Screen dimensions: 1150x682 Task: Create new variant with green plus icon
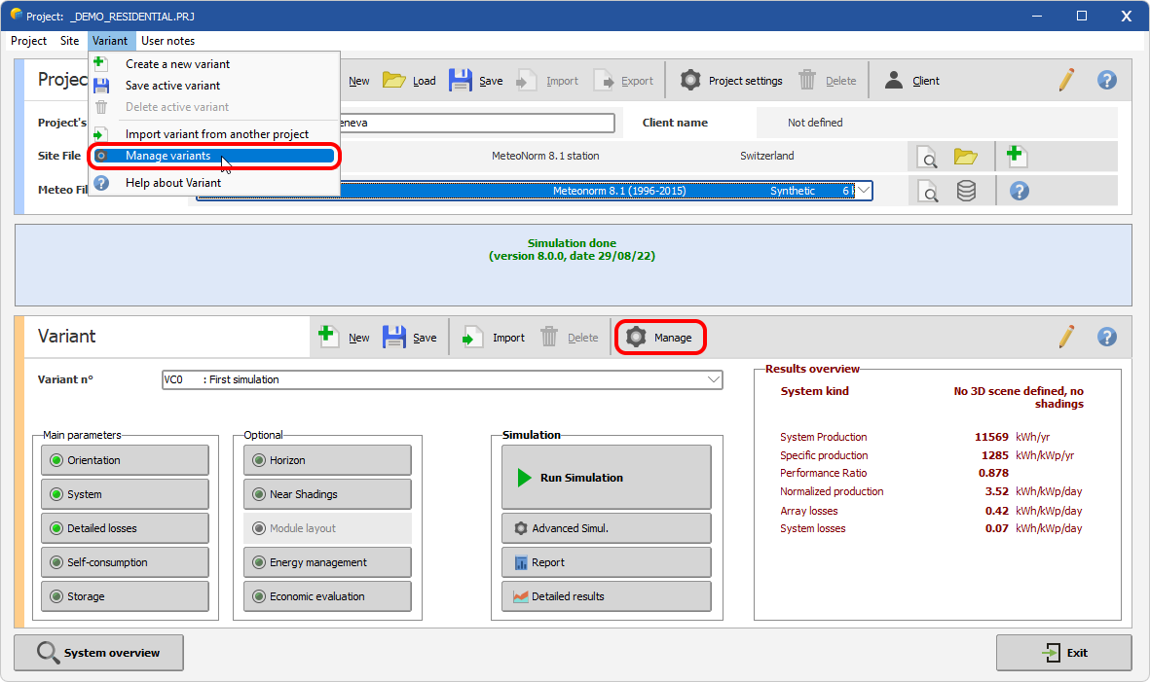(x=328, y=337)
